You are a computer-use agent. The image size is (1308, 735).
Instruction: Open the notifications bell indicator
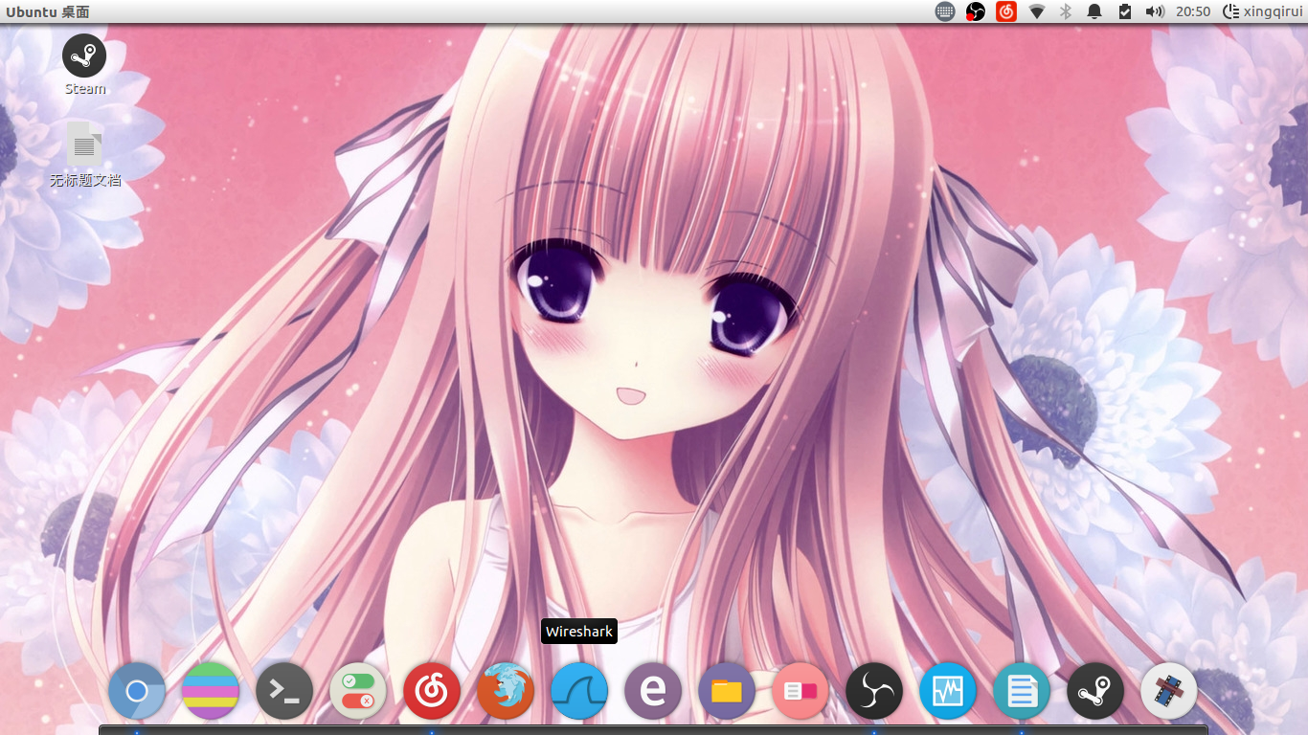[1094, 11]
